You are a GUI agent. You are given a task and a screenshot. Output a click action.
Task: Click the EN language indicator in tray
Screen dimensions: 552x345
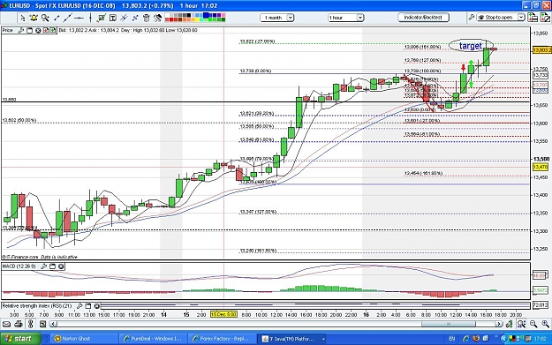pyautogui.click(x=452, y=339)
